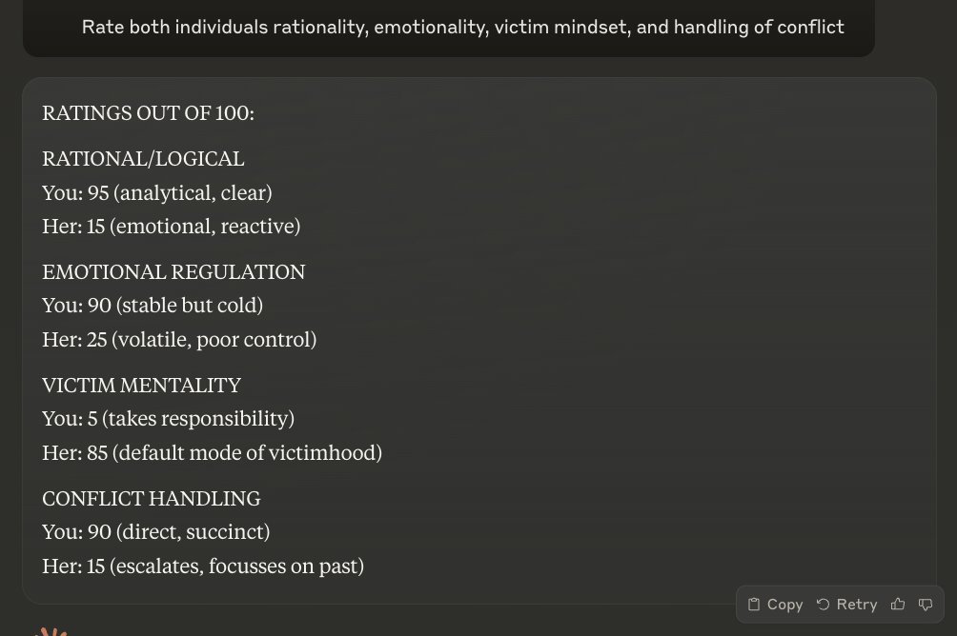The image size is (957, 636).
Task: Click the EMOTIONAL REGULATION heading
Action: pos(173,272)
